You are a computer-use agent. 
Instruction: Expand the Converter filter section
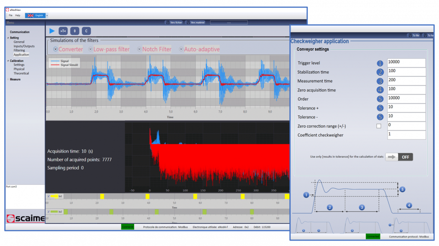click(55, 49)
